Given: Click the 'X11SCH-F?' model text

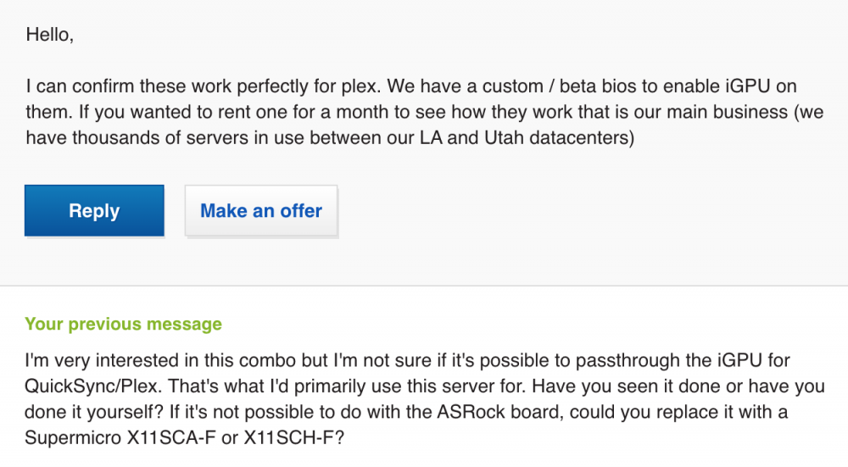Looking at the screenshot, I should click(293, 437).
